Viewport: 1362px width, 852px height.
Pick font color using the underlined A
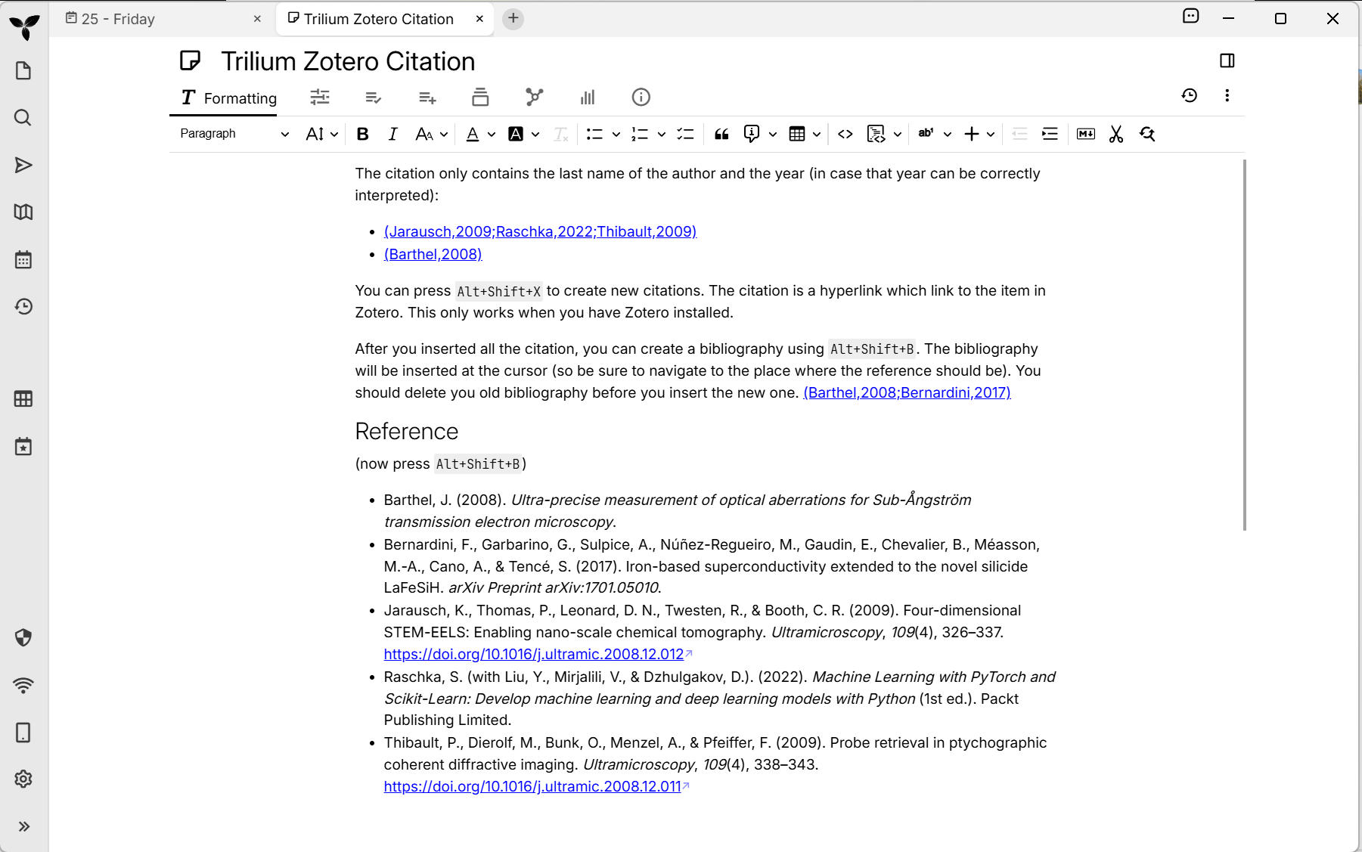pyautogui.click(x=473, y=134)
